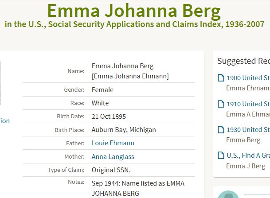Screen dimensions: 270x198
Task: Click the Emma Johanna Berg page title
Action: click(134, 11)
